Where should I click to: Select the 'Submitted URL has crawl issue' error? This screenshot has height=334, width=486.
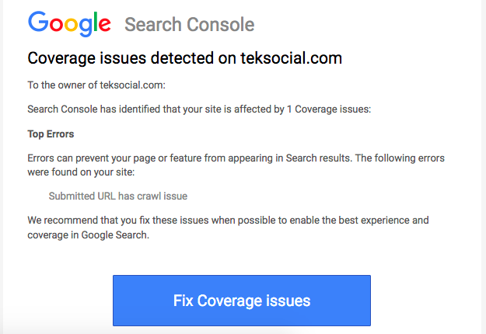[x=117, y=196]
